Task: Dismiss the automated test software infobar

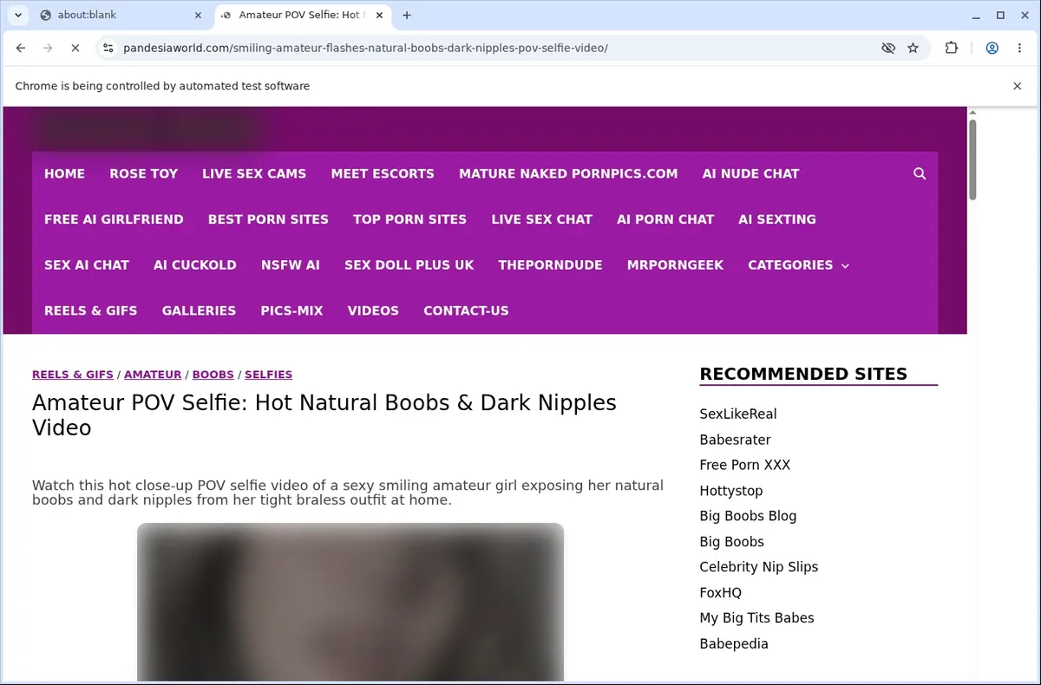Action: [1018, 86]
